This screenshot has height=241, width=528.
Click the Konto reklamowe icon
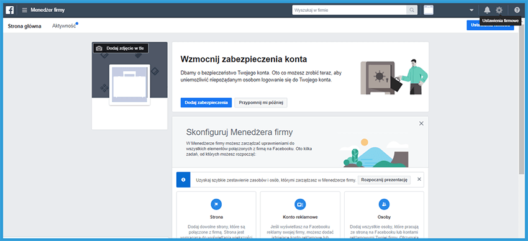(300, 204)
